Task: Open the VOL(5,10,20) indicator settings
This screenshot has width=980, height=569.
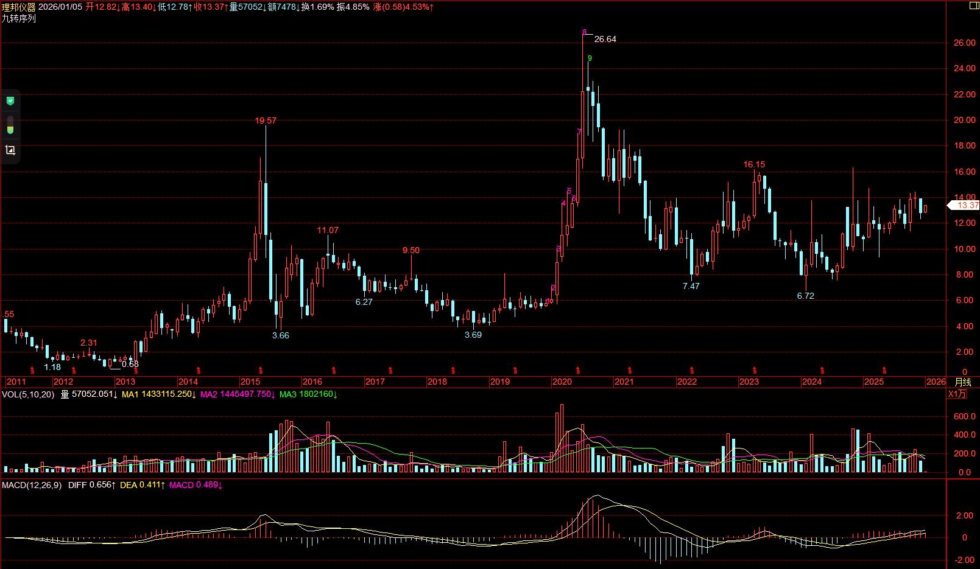Action: point(28,394)
